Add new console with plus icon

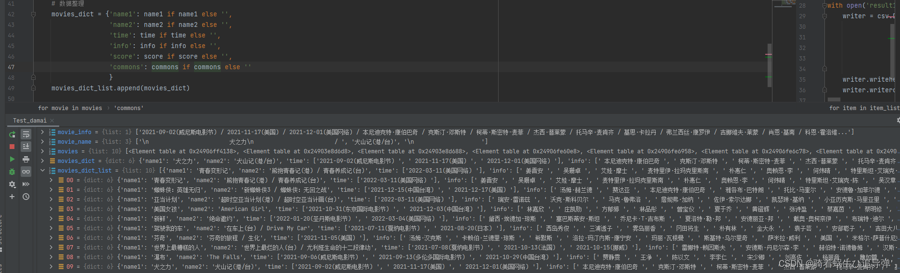[x=12, y=197]
